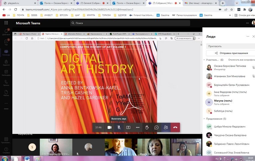Open ПОЧТА bookmark folder
The image size is (255, 161).
(18, 15)
